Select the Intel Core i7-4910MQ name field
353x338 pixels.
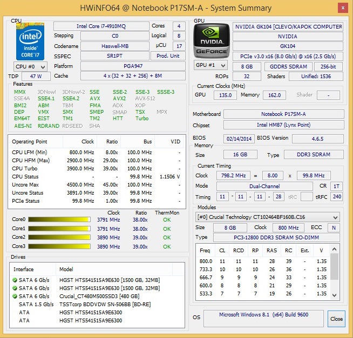[x=101, y=26]
